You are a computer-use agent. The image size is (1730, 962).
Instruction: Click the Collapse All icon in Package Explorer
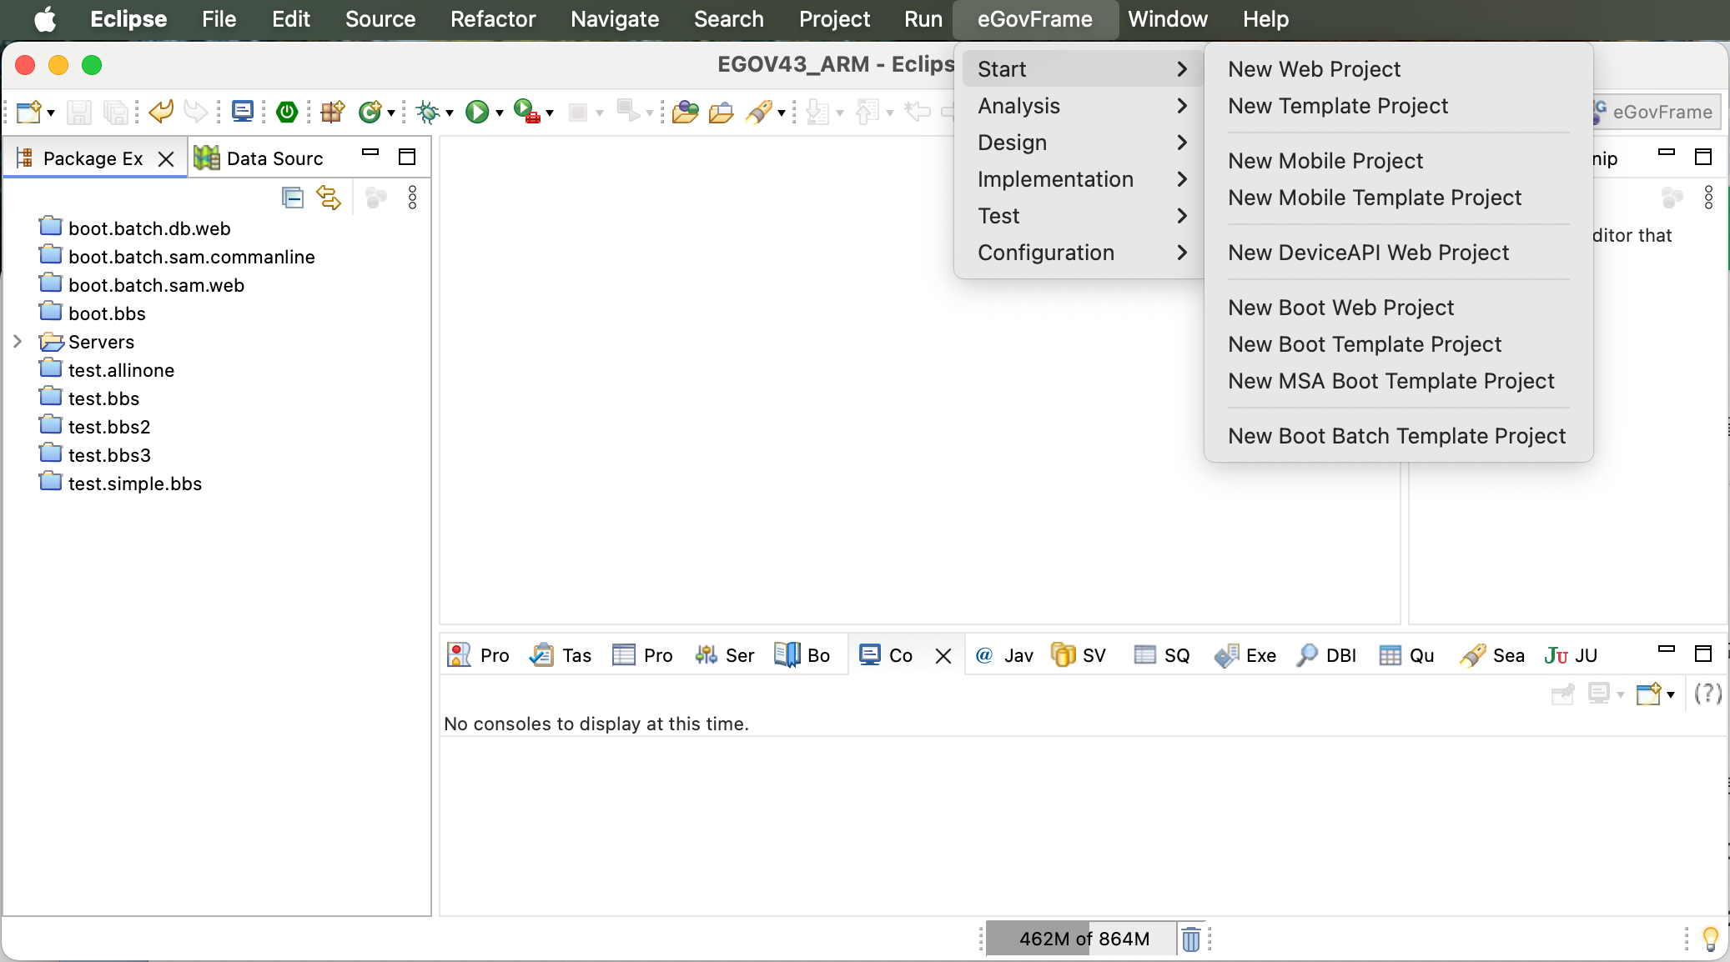click(x=293, y=198)
